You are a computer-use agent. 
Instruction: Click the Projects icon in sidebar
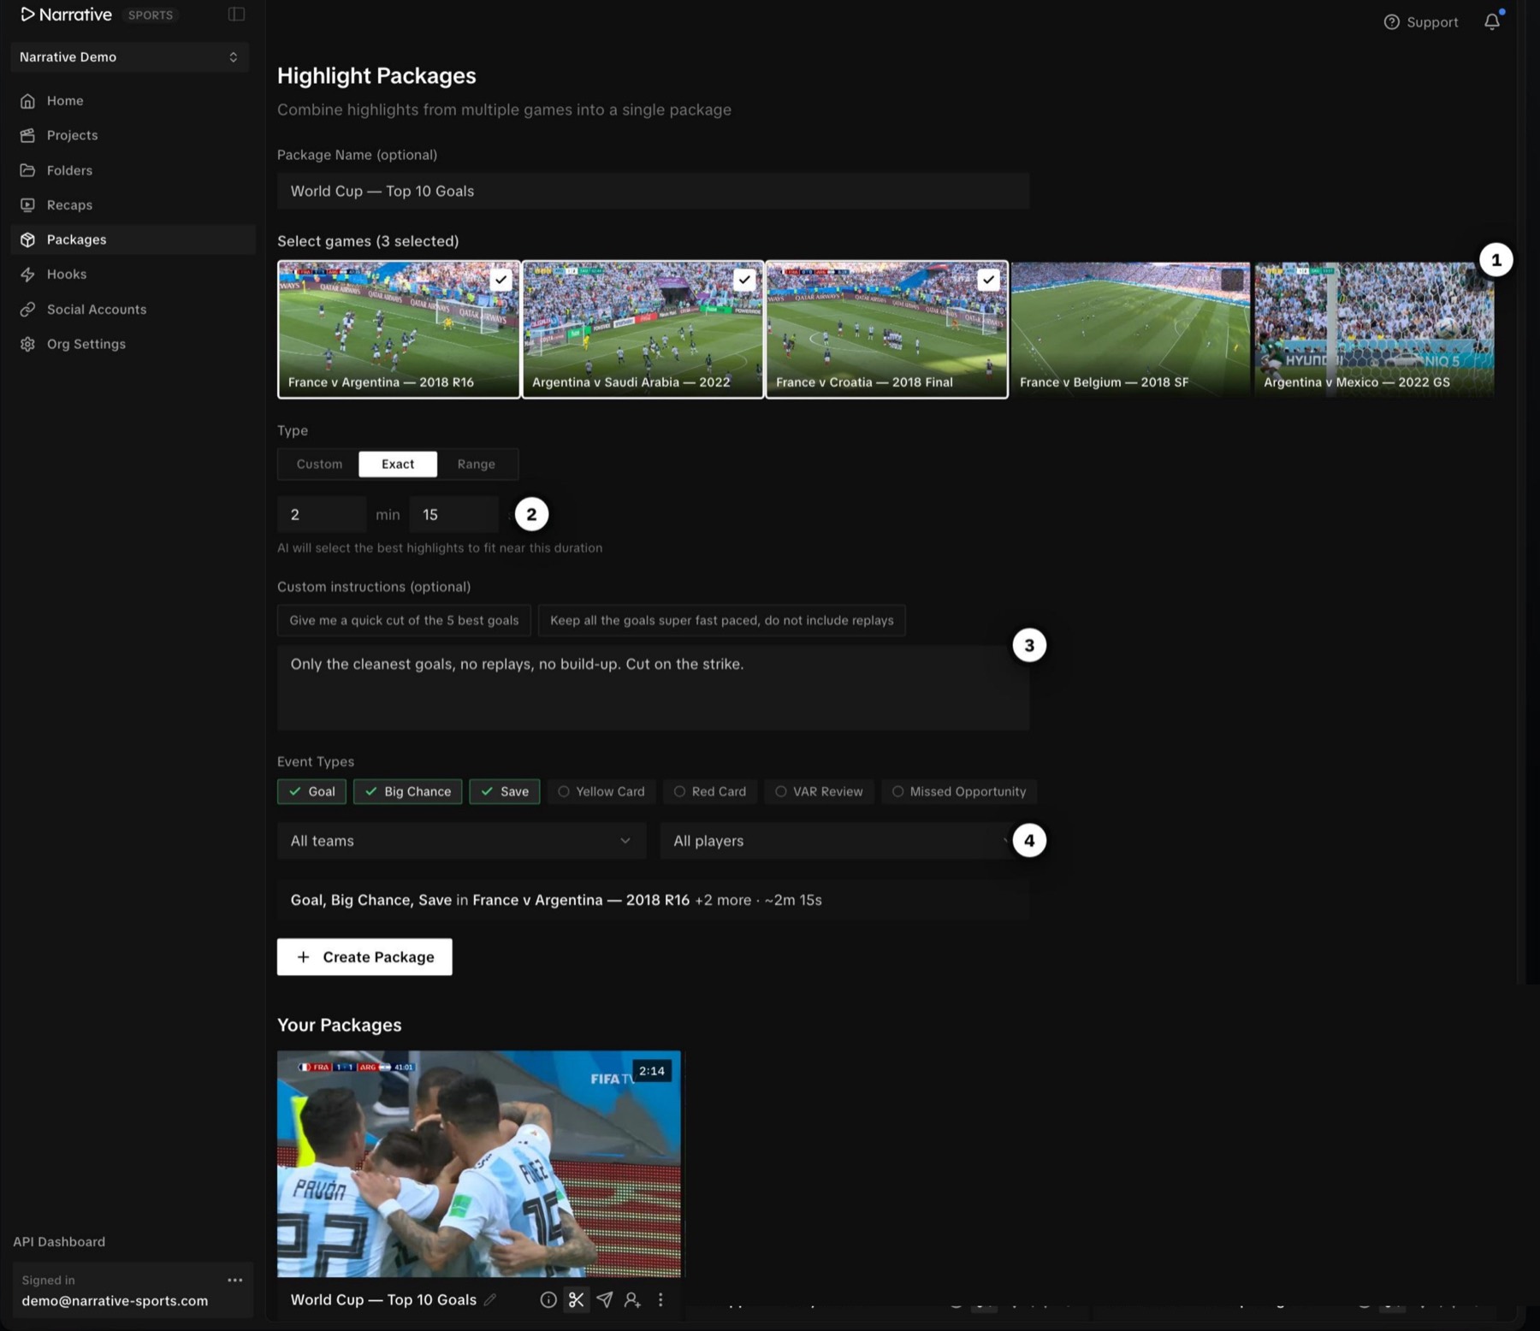tap(27, 135)
